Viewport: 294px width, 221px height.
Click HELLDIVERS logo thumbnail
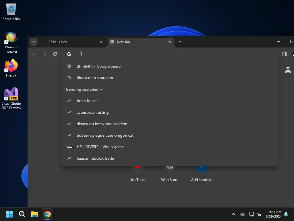point(69,147)
